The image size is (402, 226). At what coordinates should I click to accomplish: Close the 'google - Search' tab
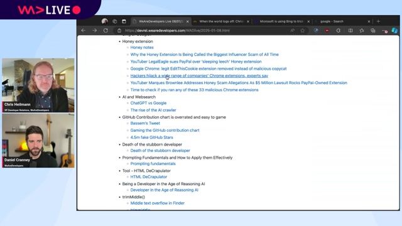(369, 22)
